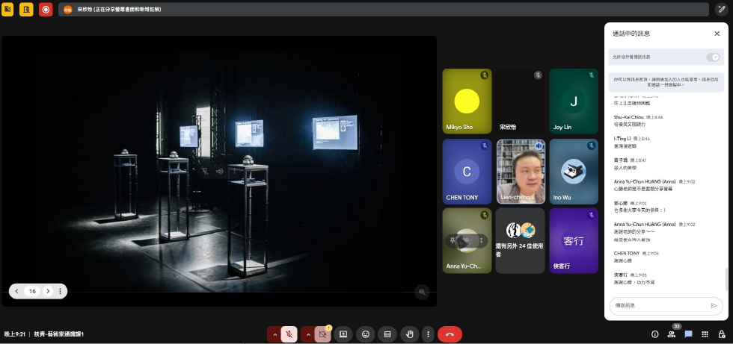Open more options three-dot menu in call bar
This screenshot has height=344, width=733.
tap(427, 334)
